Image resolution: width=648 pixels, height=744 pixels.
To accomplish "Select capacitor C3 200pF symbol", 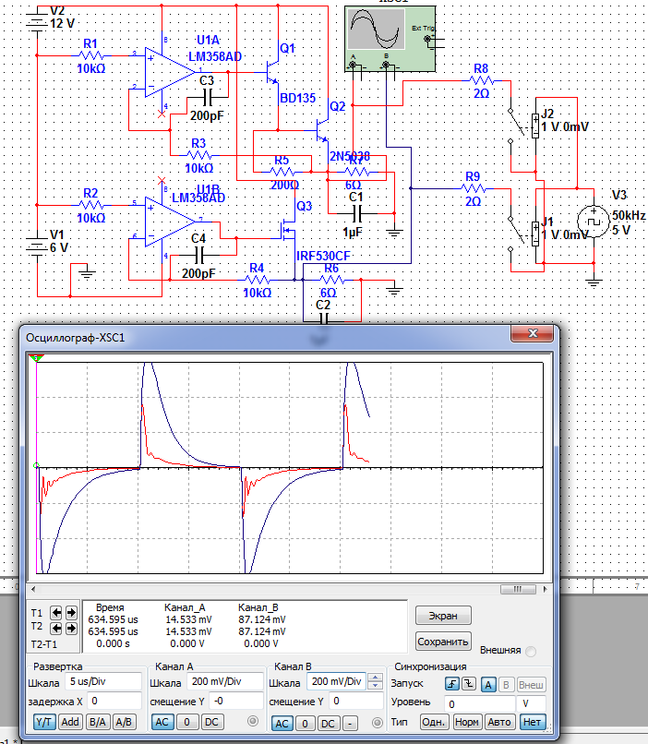I will pos(208,98).
